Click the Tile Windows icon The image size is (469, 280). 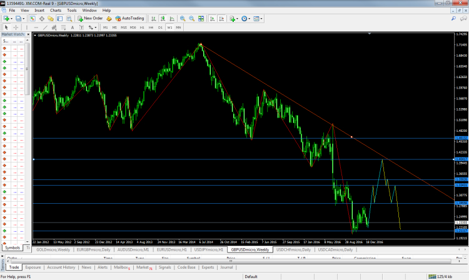(201, 19)
